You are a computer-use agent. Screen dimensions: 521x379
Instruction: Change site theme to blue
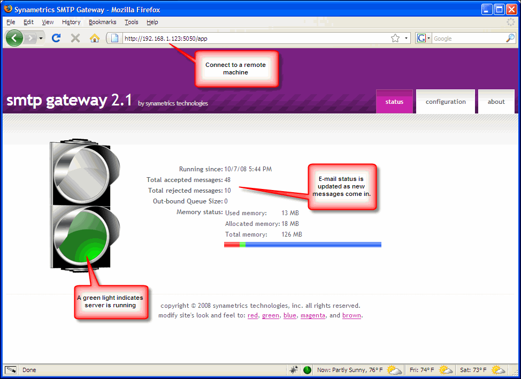click(x=290, y=315)
